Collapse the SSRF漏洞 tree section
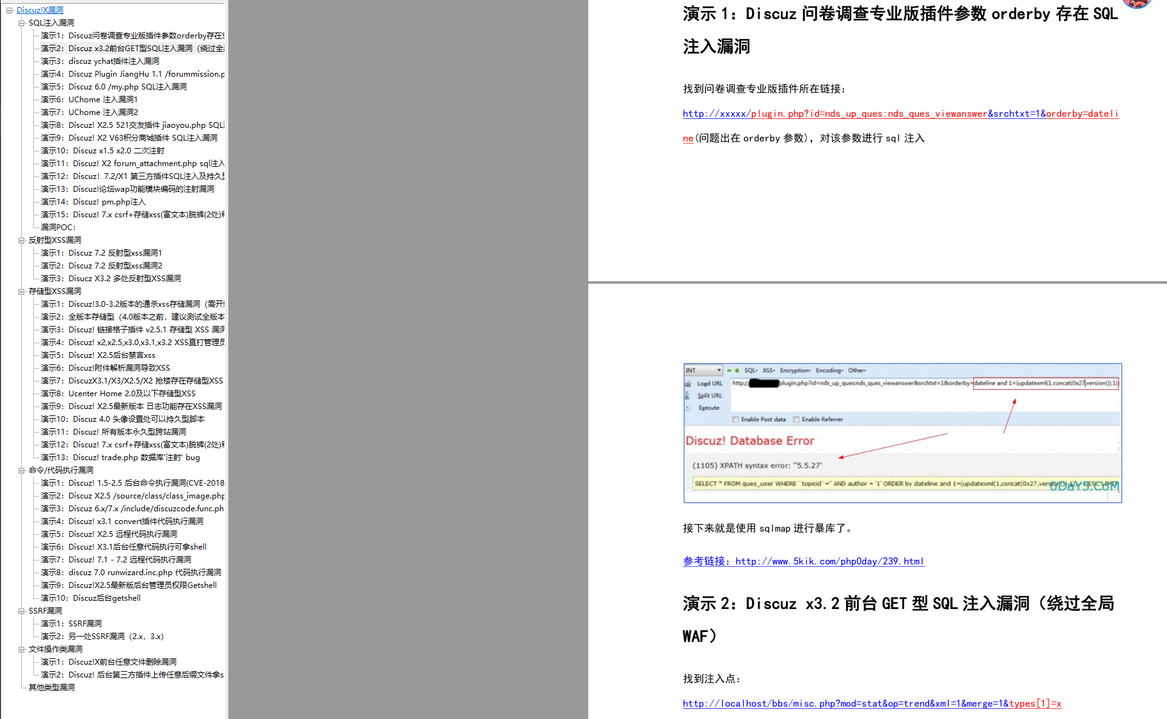 (x=22, y=611)
